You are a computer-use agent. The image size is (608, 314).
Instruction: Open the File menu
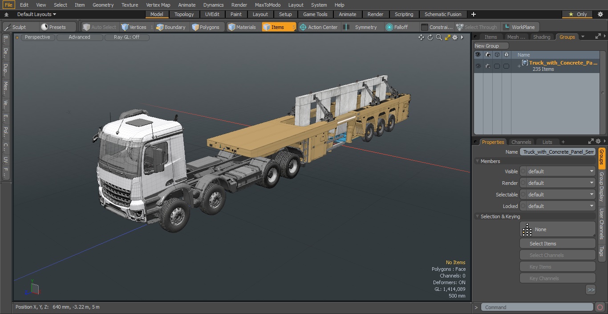[8, 5]
